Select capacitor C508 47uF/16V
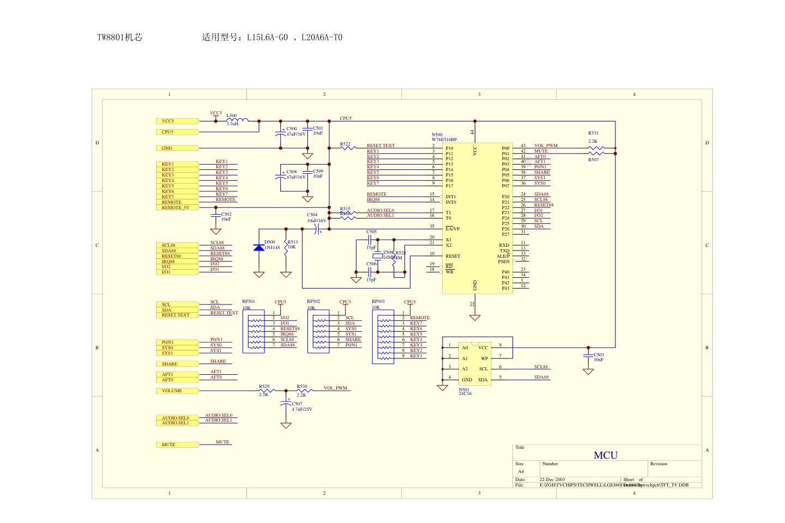The height and width of the screenshot is (523, 785). [x=281, y=175]
